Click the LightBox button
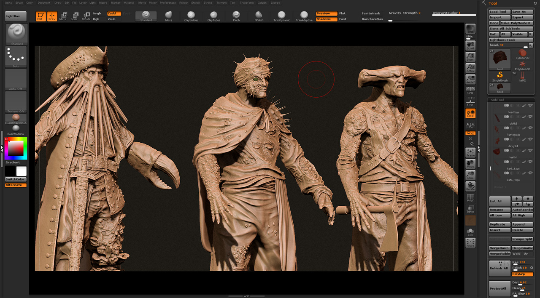 point(16,16)
